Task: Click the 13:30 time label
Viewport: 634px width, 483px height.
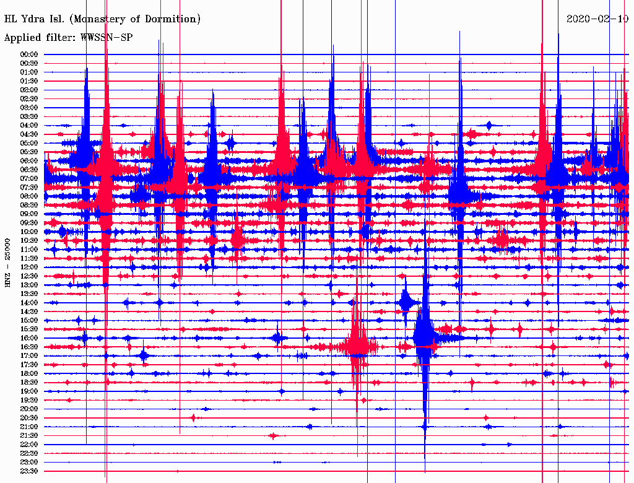Action: pos(29,294)
